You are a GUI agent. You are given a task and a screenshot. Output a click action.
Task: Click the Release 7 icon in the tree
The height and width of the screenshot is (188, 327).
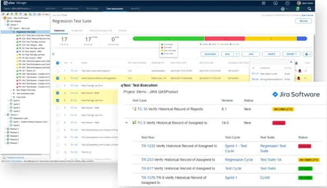[8, 143]
